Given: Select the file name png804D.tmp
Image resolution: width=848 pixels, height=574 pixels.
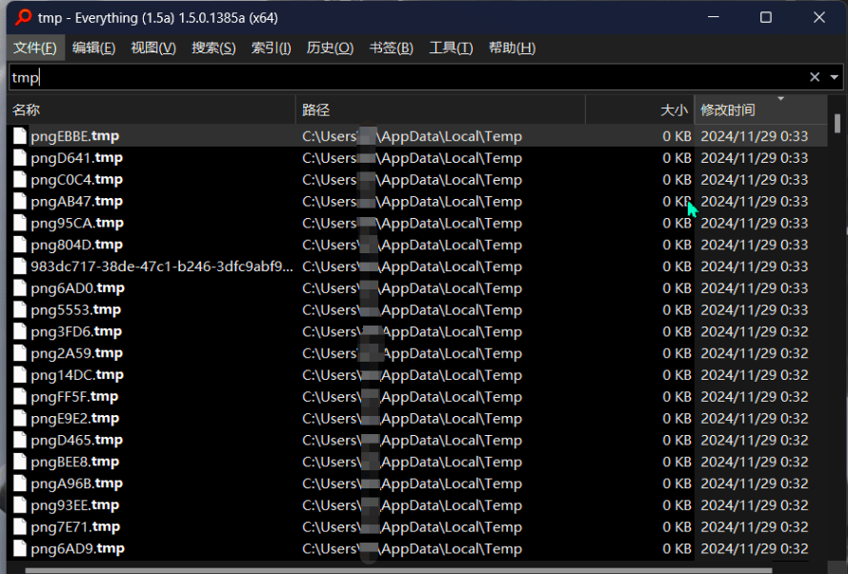Looking at the screenshot, I should point(77,245).
